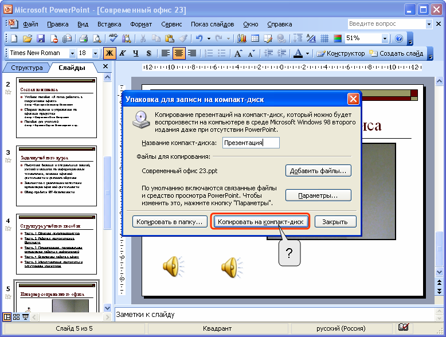Click the Copy icon in the toolbar
The image size is (446, 337).
156,38
